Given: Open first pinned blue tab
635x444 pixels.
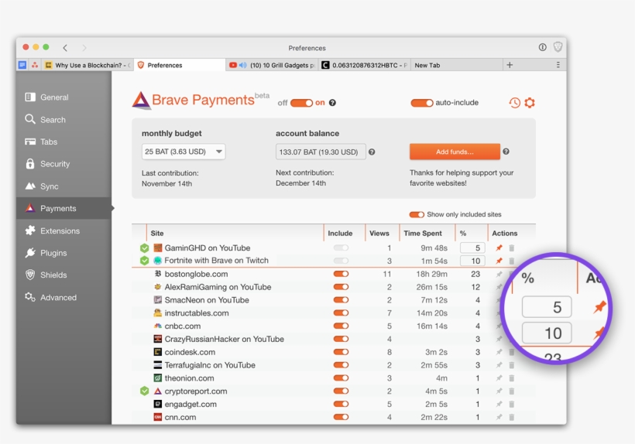Looking at the screenshot, I should tap(22, 65).
